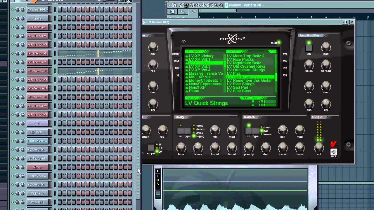
Task: Click the next preset arrow in Nexus window title
Action: click(x=347, y=22)
